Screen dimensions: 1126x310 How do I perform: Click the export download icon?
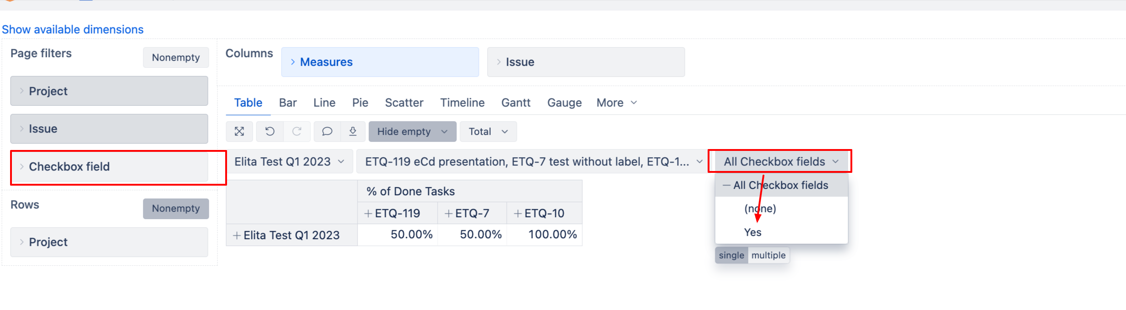[353, 132]
